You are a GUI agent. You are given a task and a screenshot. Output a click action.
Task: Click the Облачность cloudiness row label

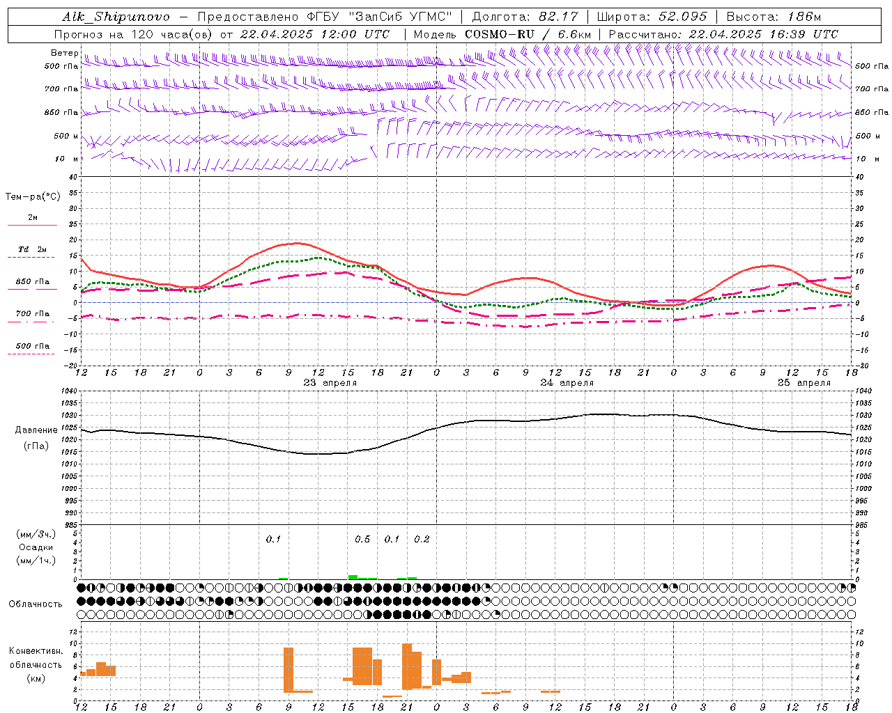[x=35, y=604]
